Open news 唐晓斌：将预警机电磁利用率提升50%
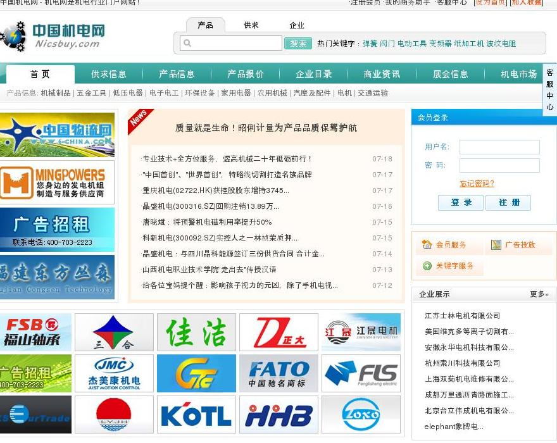 tap(207, 222)
